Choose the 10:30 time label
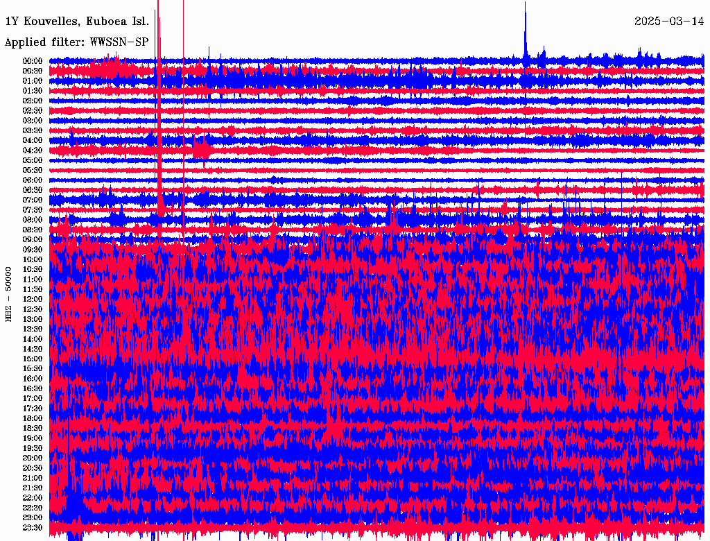Screen dimensions: 710x541 pos(33,270)
